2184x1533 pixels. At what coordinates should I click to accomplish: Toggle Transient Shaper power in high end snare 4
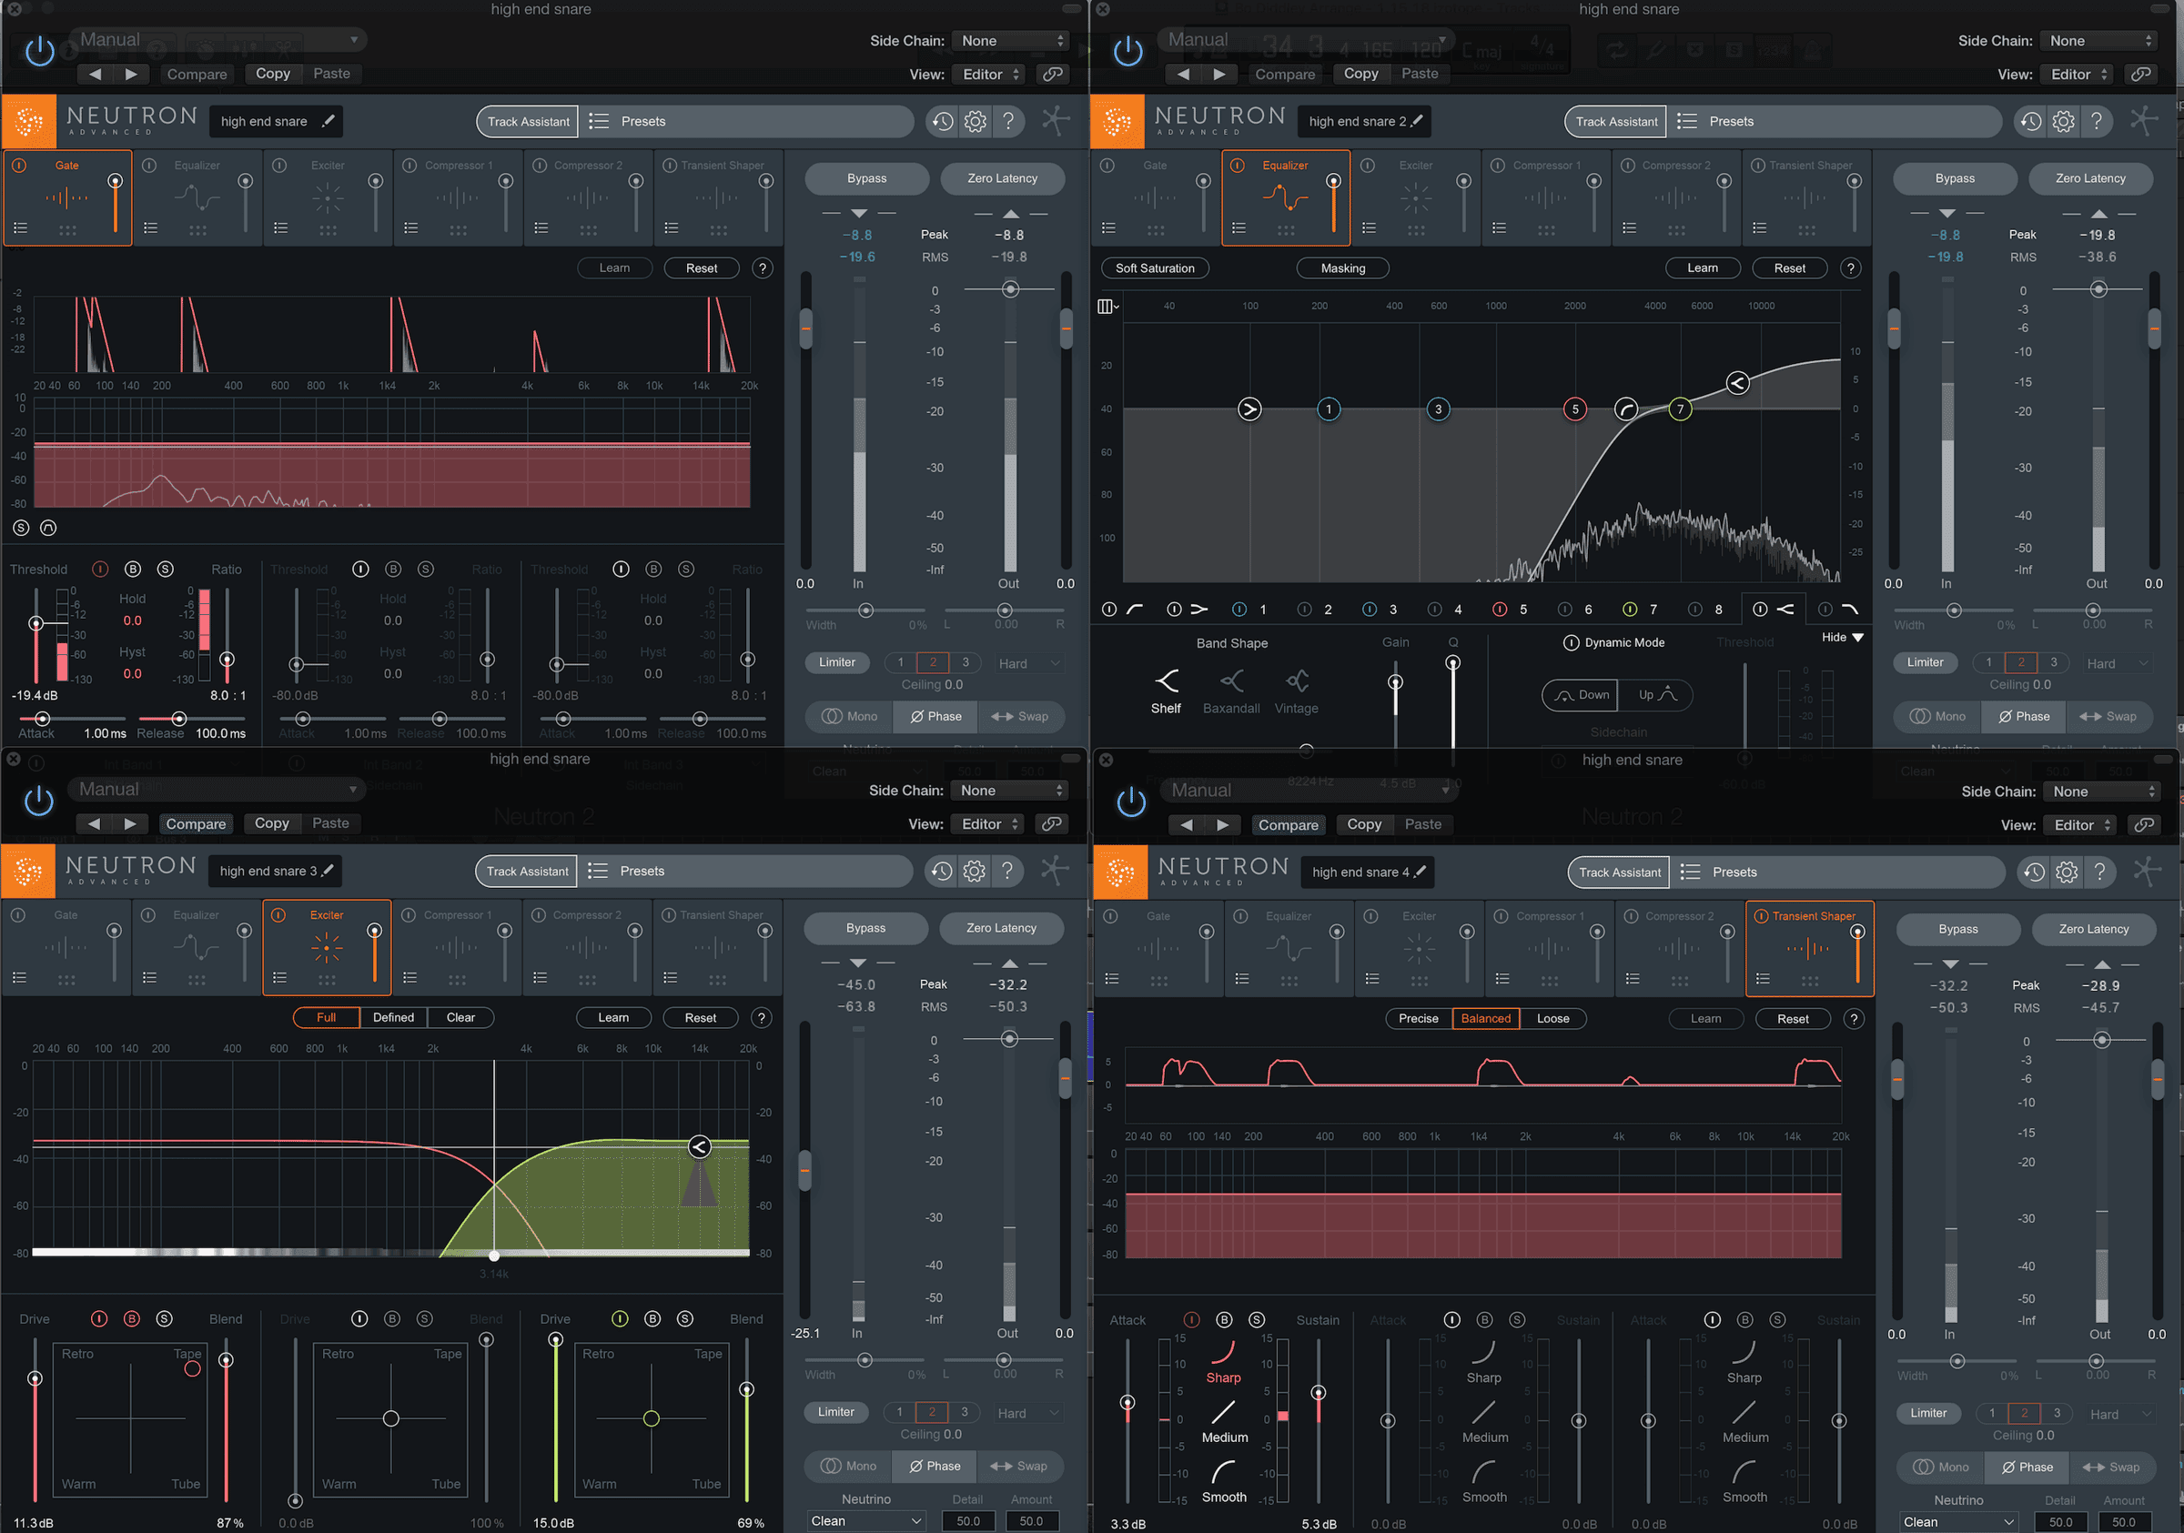tap(1761, 916)
